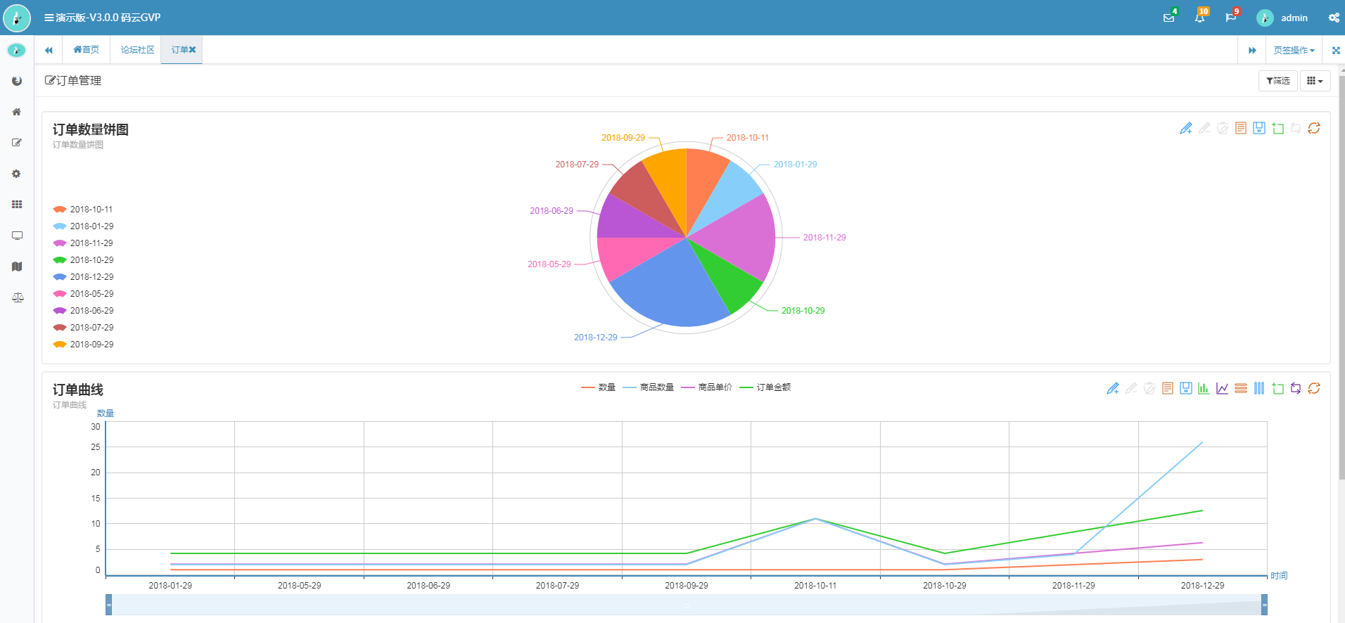Switch order curve to line chart view

[1222, 388]
